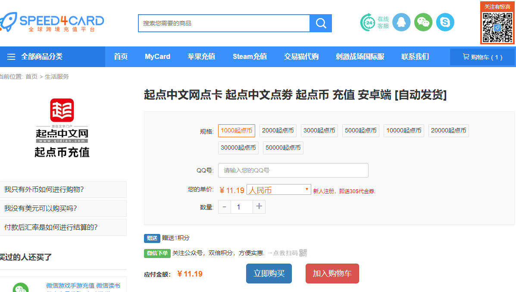Open 刺激战场国际服 in the navigation bar
This screenshot has width=516, height=292.
pyautogui.click(x=360, y=56)
